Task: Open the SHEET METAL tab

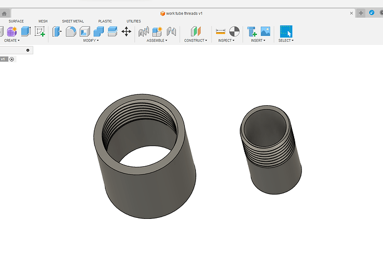Action: 73,21
